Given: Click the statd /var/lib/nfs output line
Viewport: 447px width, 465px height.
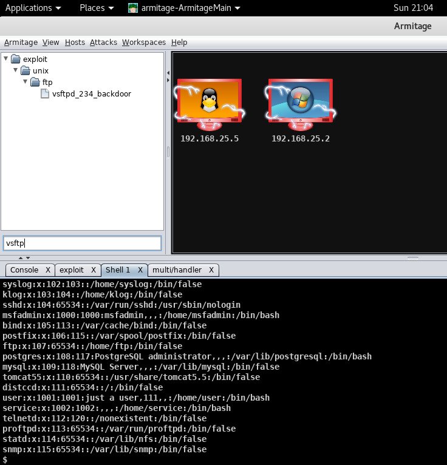Looking at the screenshot, I should click(104, 439).
